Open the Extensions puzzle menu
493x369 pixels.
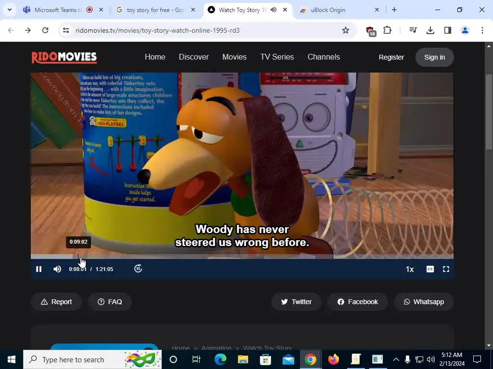click(388, 30)
